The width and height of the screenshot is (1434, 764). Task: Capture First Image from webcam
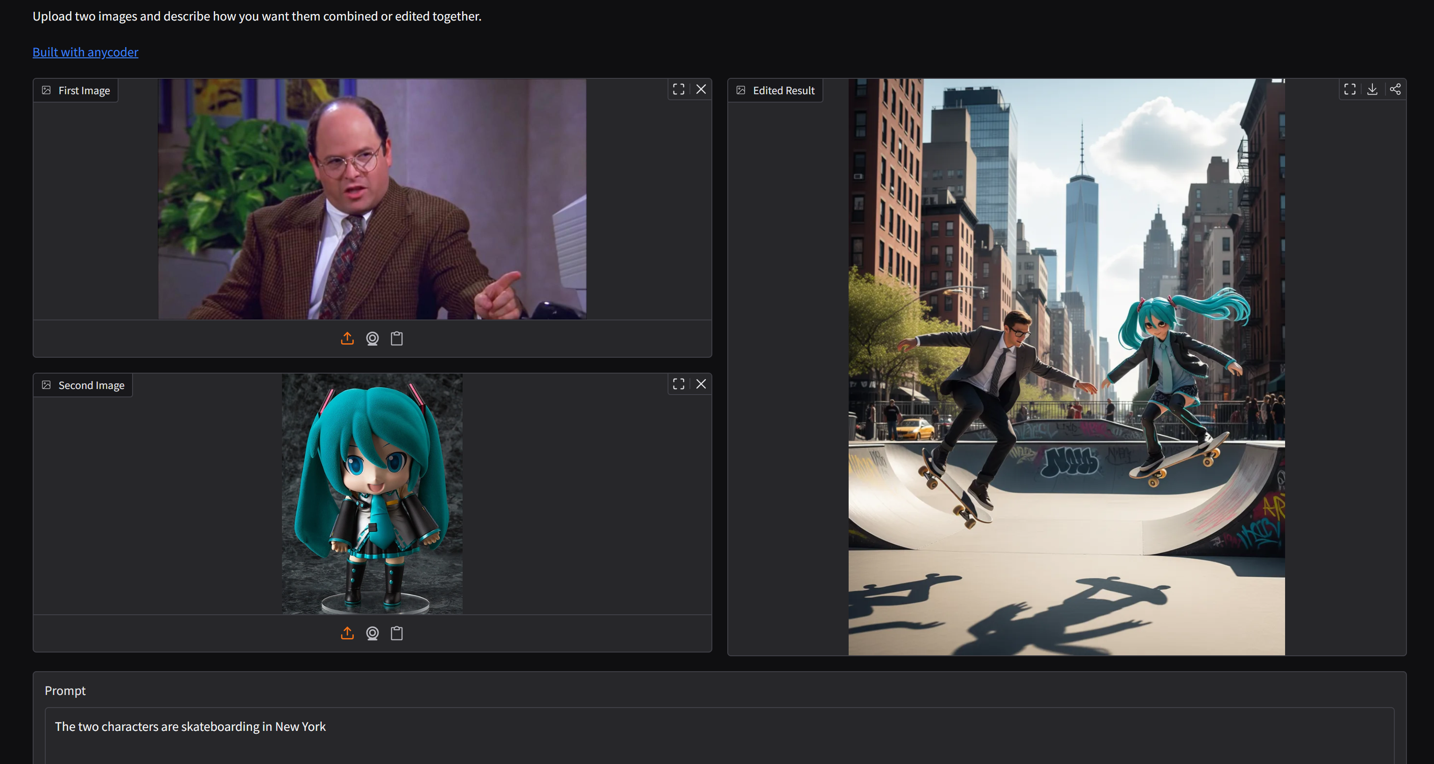(373, 338)
